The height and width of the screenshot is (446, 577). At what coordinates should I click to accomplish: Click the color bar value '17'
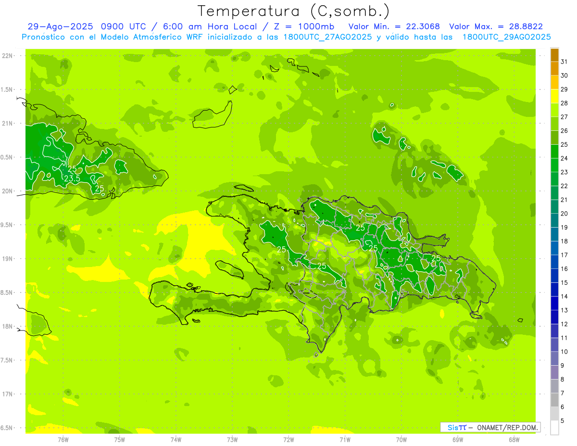pos(564,255)
